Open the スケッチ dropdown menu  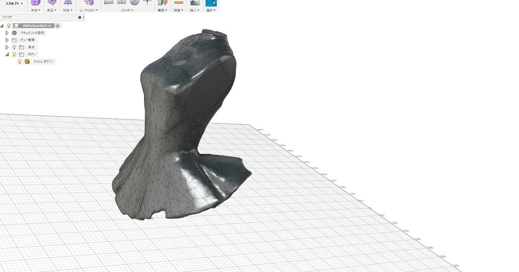[128, 10]
